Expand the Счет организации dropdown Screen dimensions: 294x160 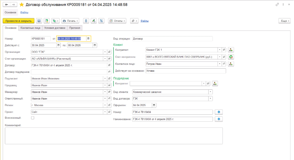[x=105, y=59]
